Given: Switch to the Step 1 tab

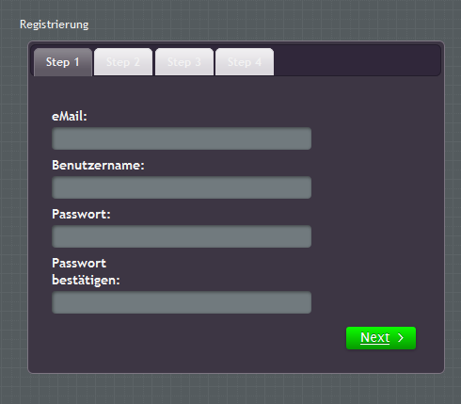Looking at the screenshot, I should (x=63, y=62).
